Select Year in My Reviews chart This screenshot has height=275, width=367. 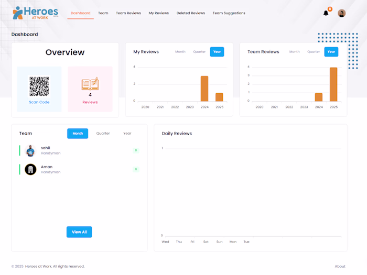pyautogui.click(x=217, y=52)
